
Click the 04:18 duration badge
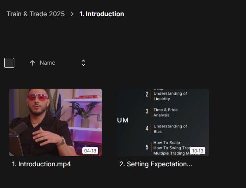click(x=90, y=151)
